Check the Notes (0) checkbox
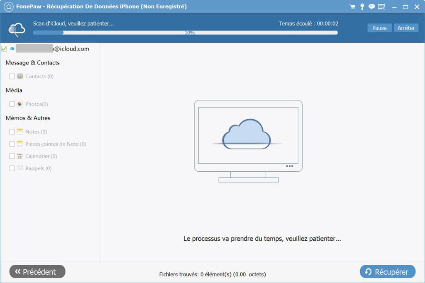 (x=12, y=132)
